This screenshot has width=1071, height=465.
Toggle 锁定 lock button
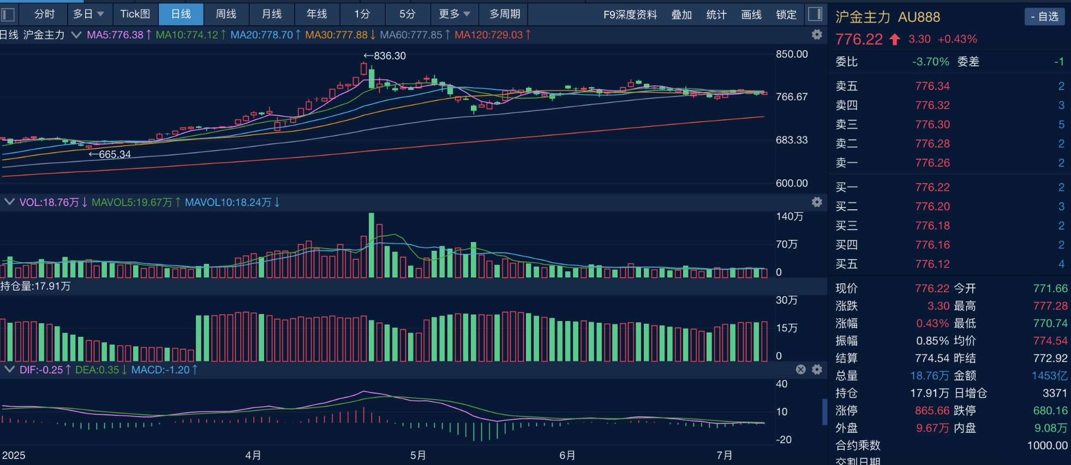point(786,15)
